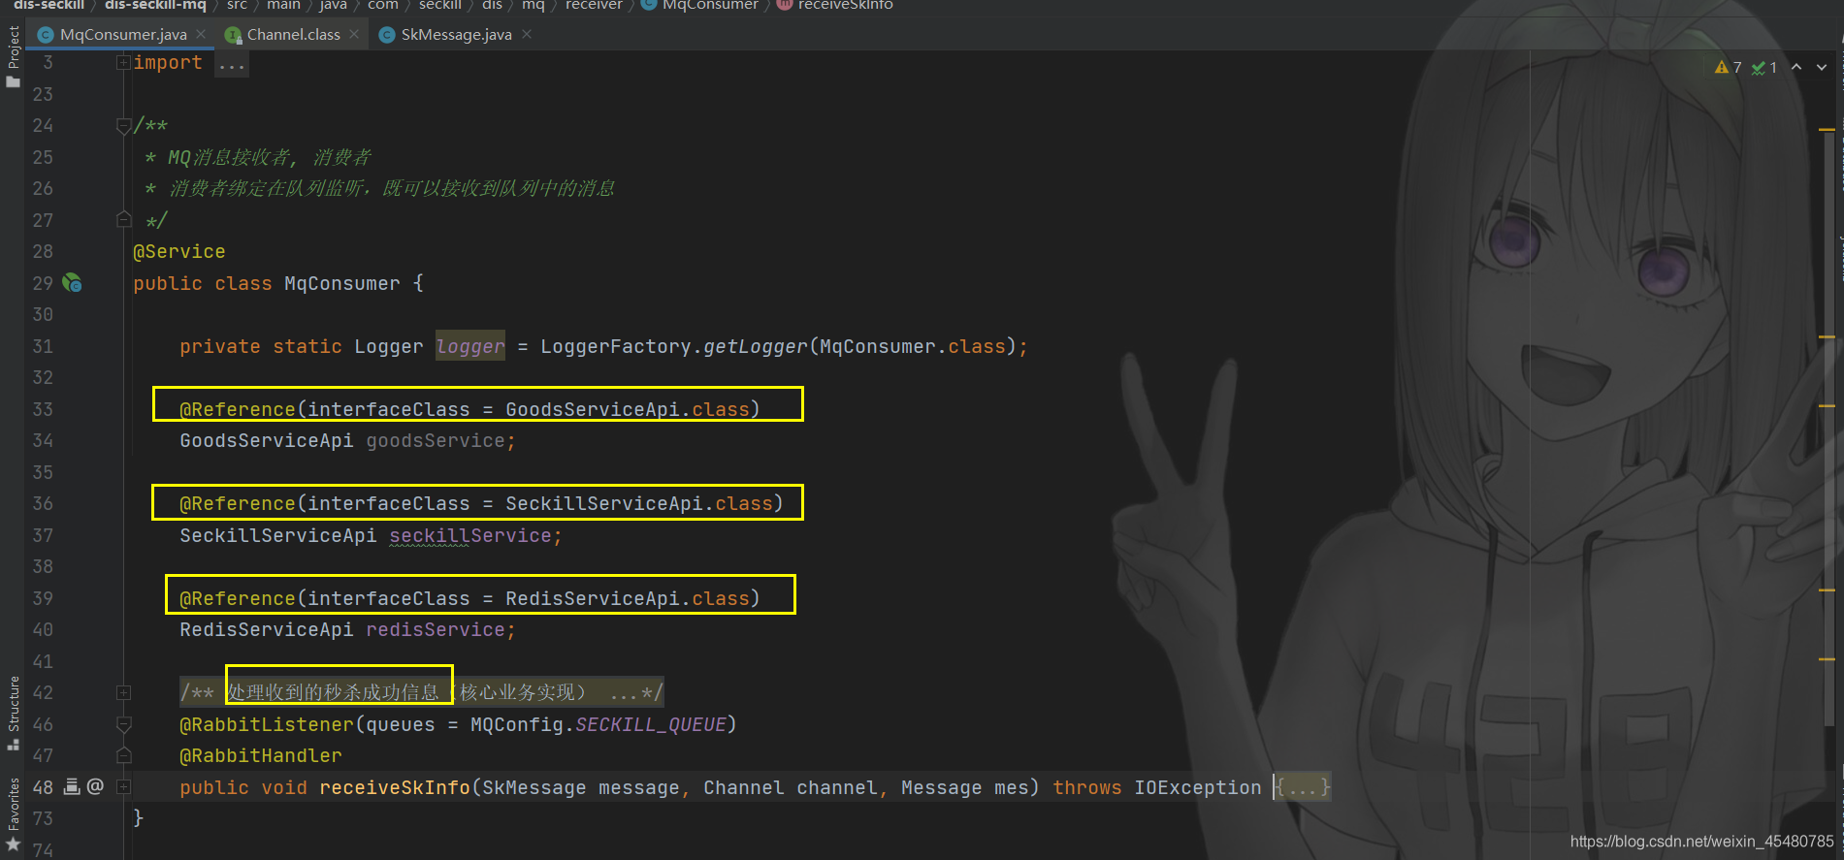Click the receiveSkInfo method name
The height and width of the screenshot is (860, 1844).
tap(395, 787)
